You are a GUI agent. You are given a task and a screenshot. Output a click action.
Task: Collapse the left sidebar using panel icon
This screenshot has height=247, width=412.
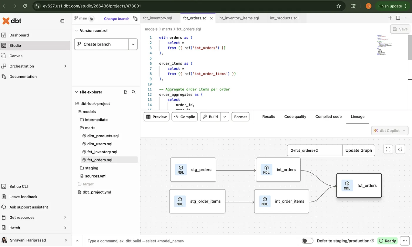[x=62, y=21]
